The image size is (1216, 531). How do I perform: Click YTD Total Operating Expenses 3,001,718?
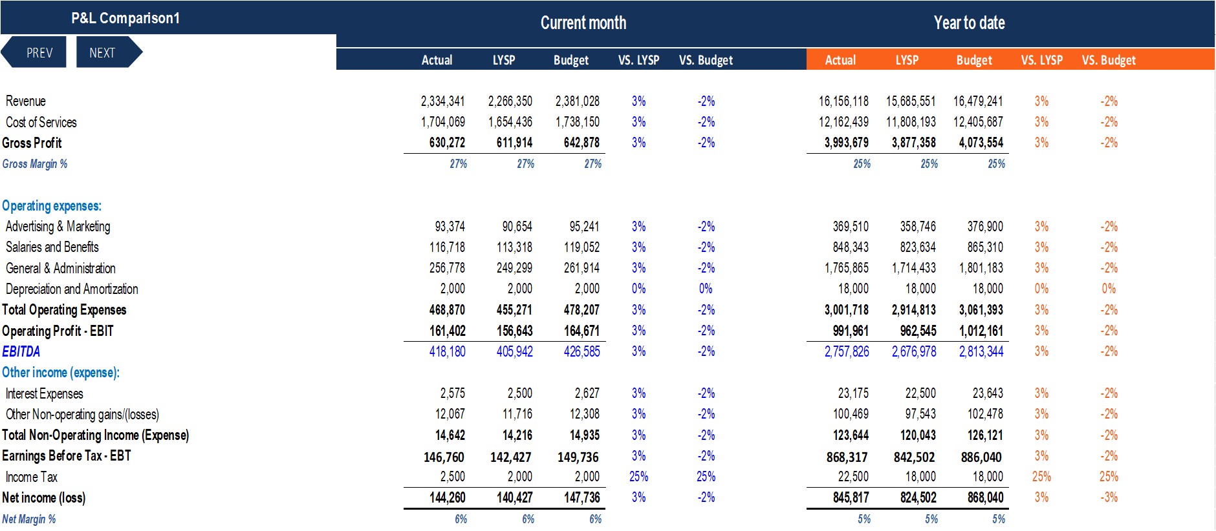pyautogui.click(x=847, y=310)
